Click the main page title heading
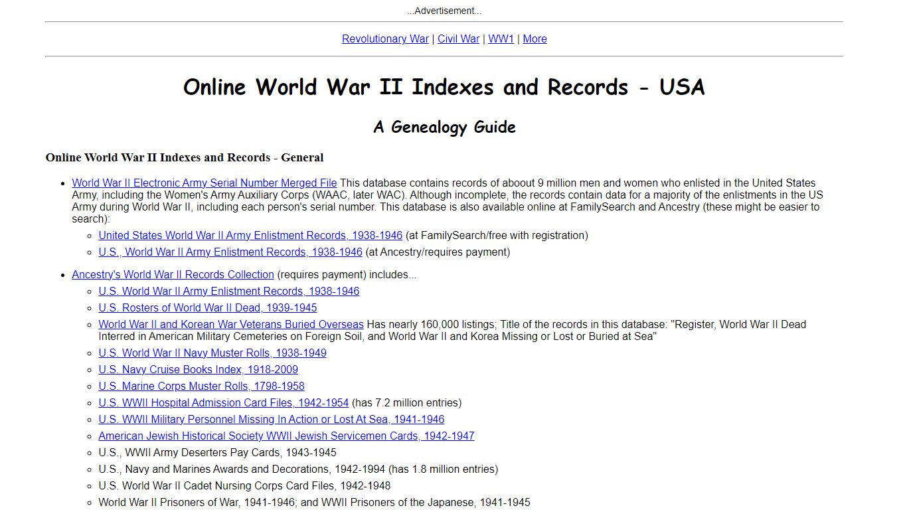The image size is (907, 510). [x=444, y=87]
